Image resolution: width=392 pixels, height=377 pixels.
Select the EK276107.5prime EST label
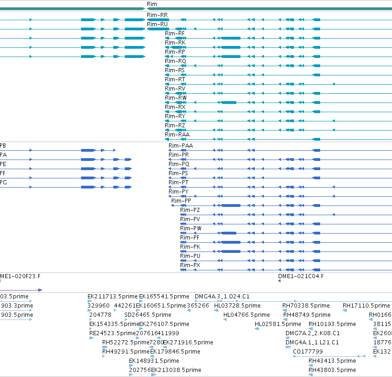[164, 324]
